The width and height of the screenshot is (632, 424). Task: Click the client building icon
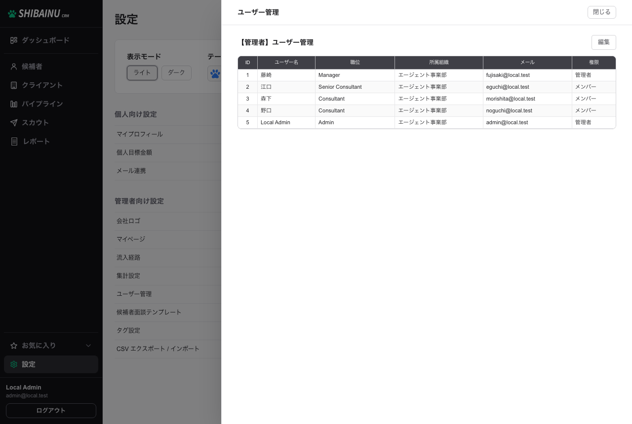pos(14,85)
